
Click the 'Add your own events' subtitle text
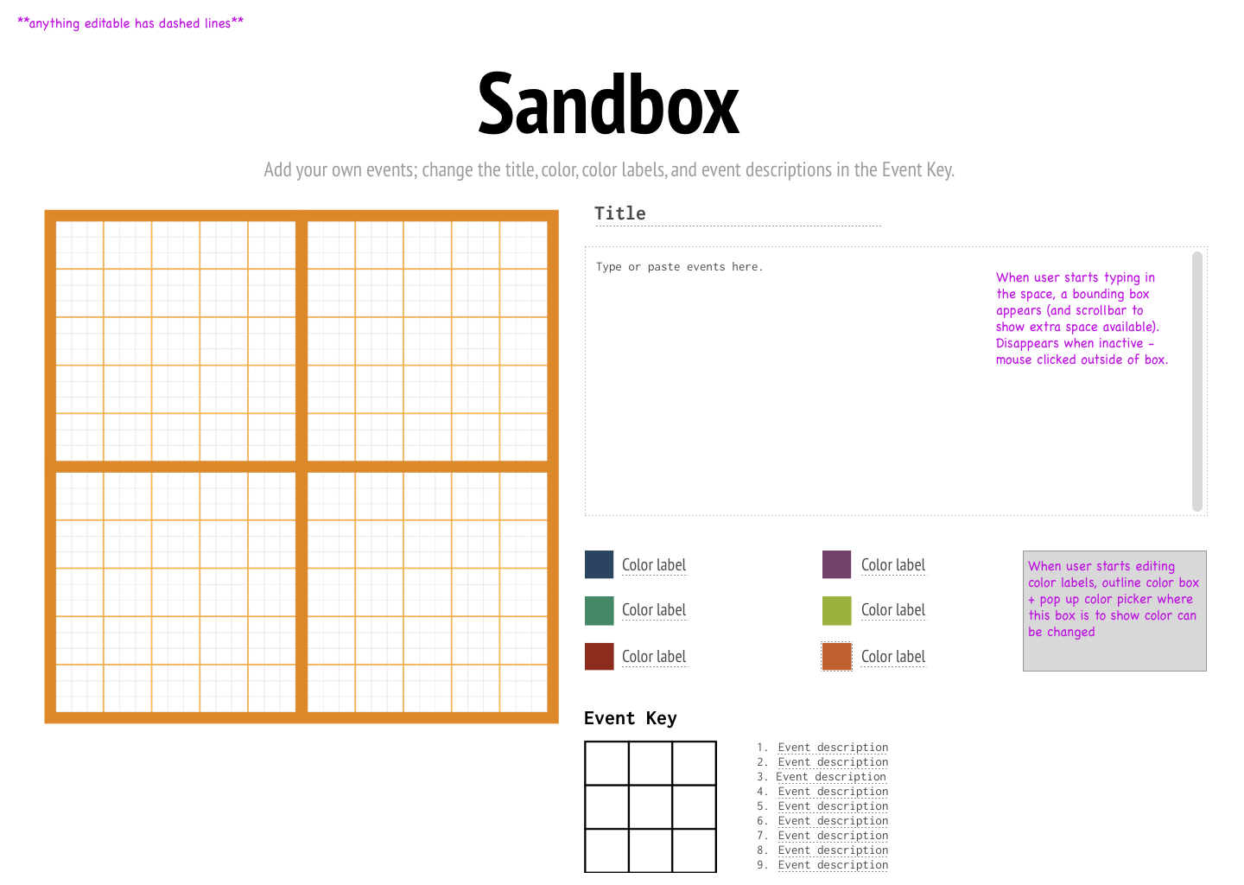click(x=609, y=169)
